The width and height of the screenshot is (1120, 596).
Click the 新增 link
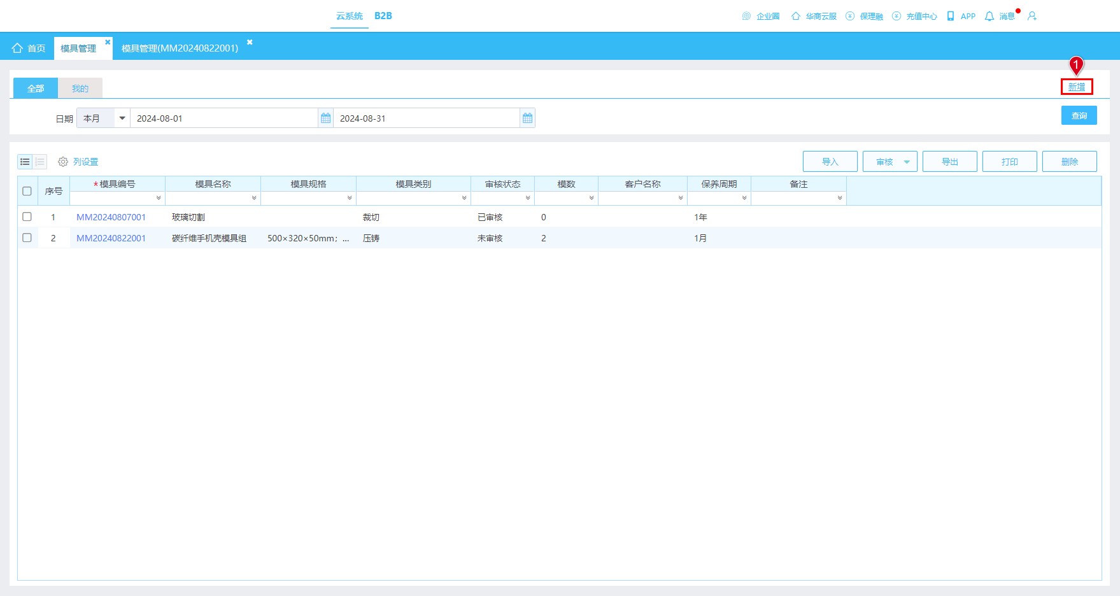(x=1077, y=87)
